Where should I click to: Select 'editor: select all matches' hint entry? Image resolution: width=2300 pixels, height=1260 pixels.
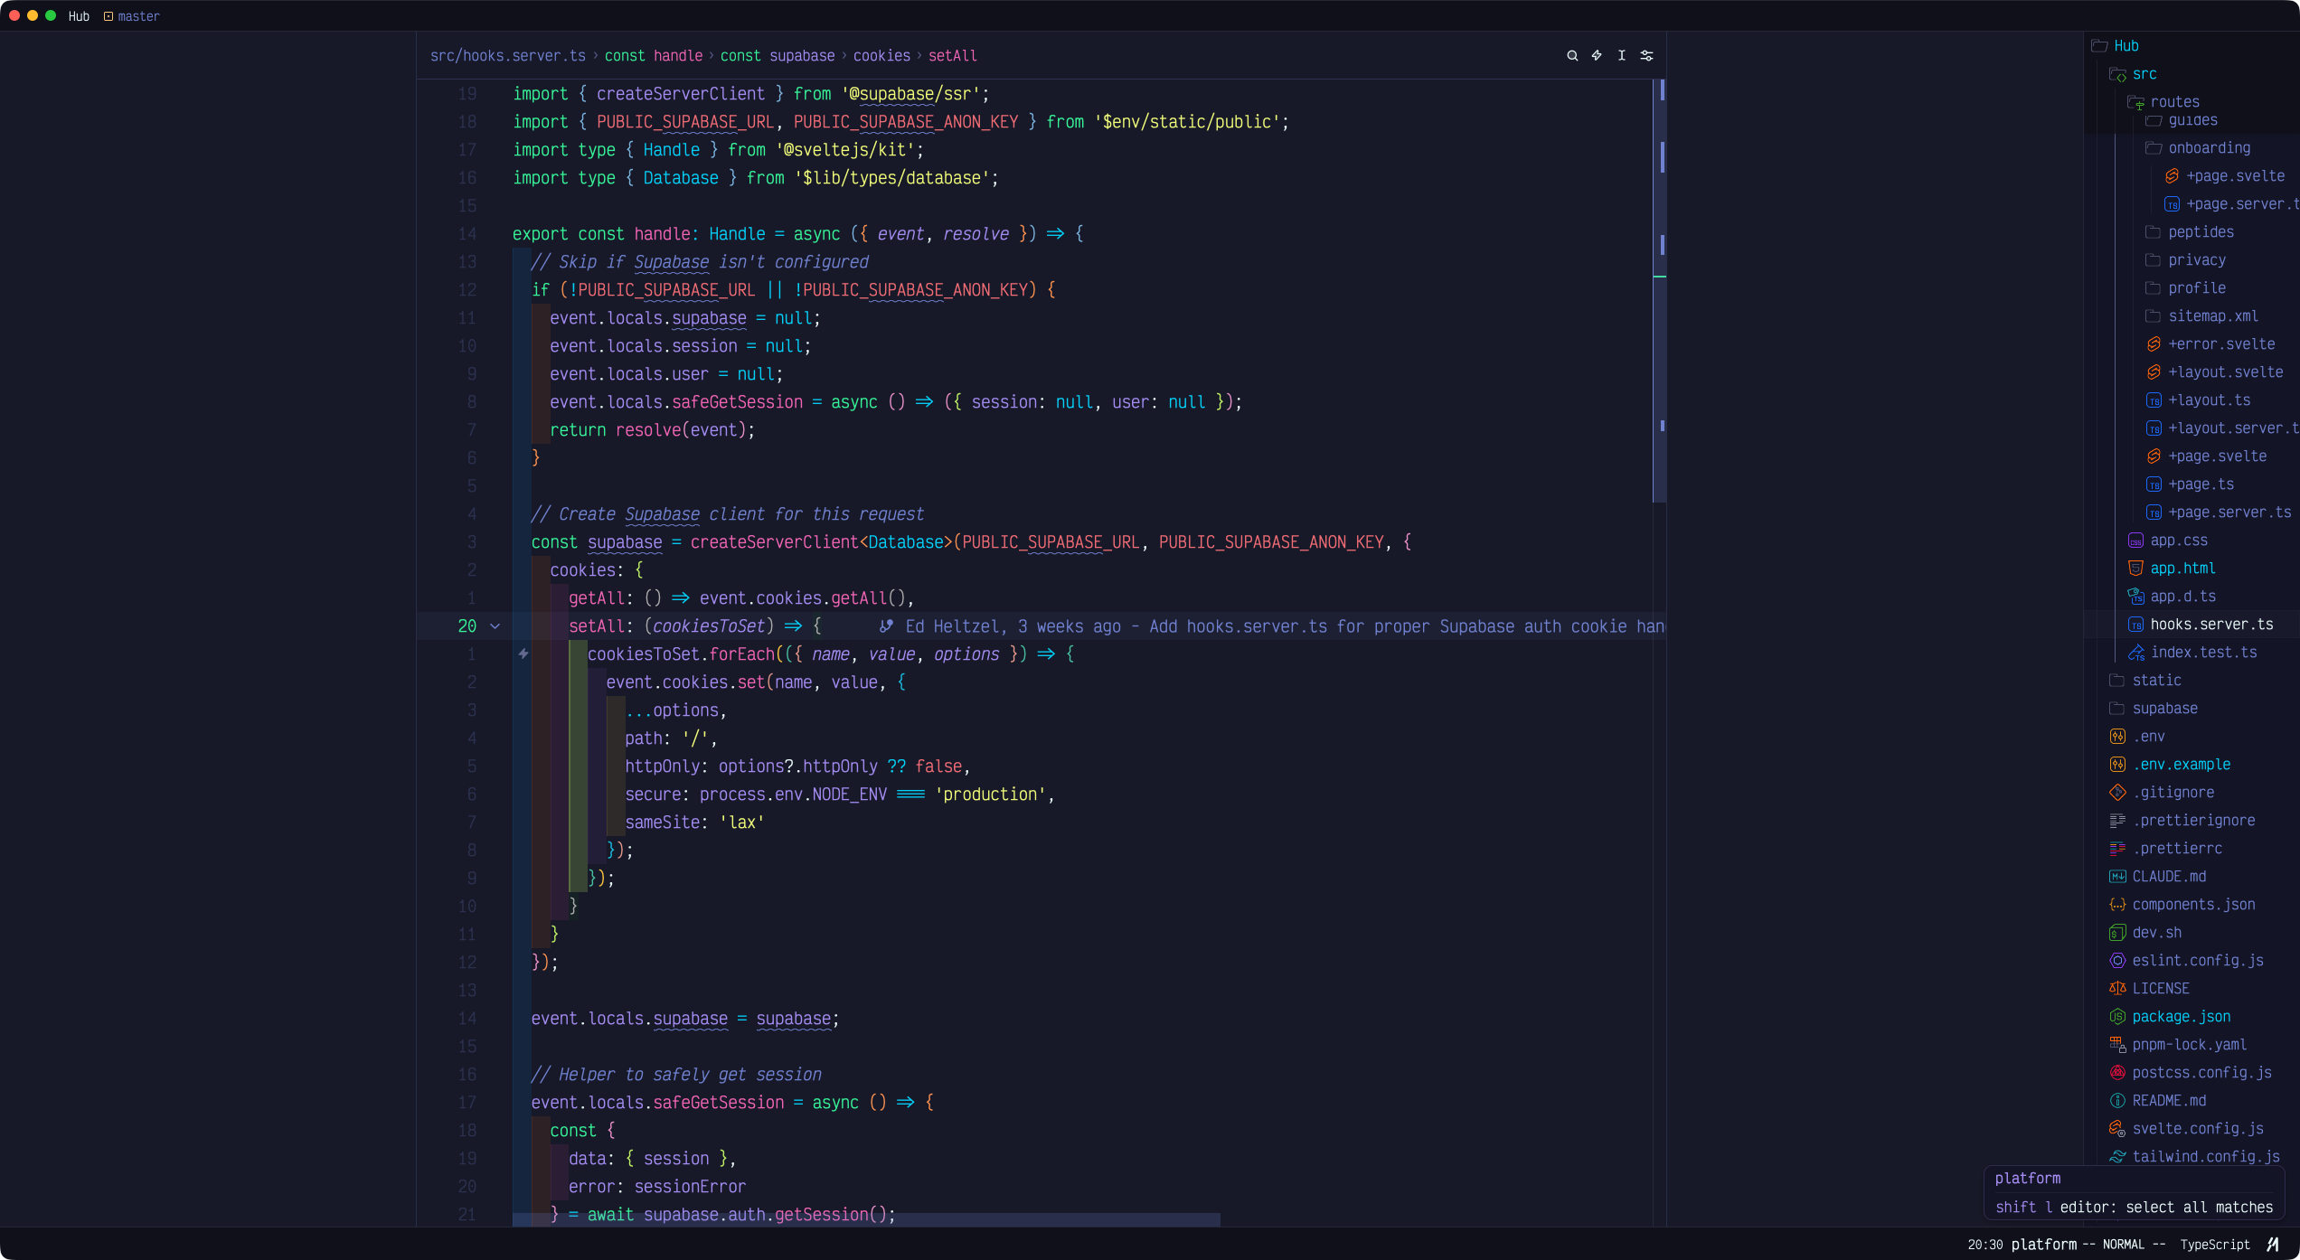[x=2134, y=1208]
